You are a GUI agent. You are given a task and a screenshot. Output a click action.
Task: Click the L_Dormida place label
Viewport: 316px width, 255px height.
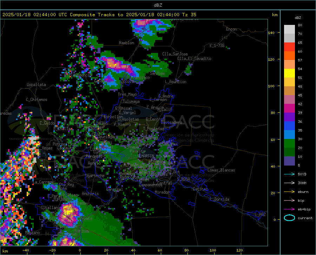(x=219, y=199)
